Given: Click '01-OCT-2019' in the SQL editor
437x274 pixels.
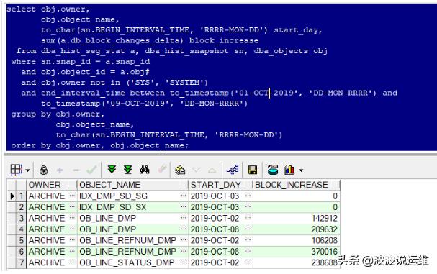Looking at the screenshot, I should click(x=266, y=93).
